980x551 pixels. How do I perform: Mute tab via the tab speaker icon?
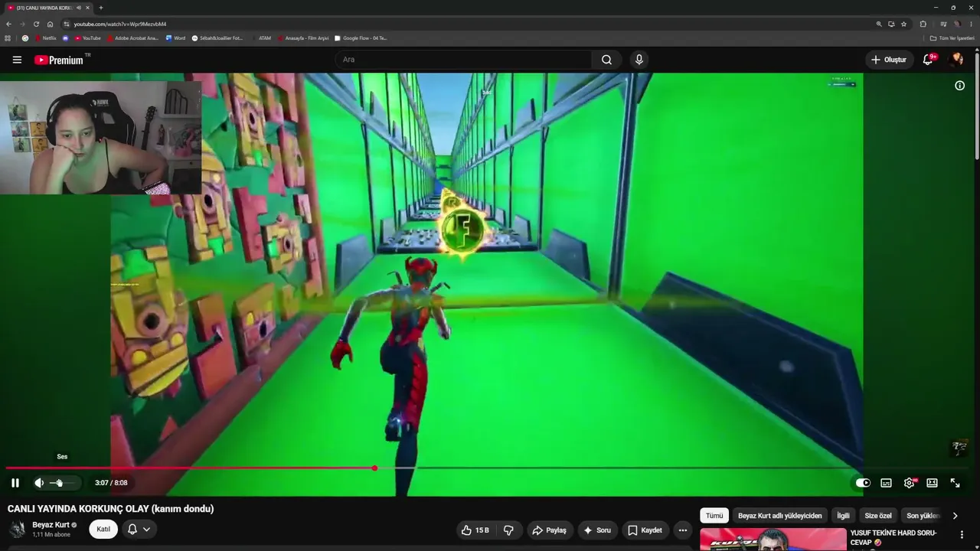click(x=79, y=8)
